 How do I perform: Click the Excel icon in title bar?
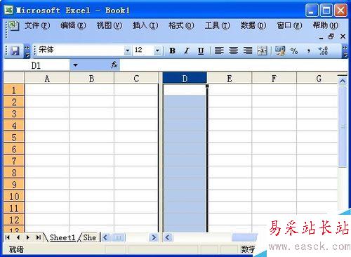tap(8, 10)
